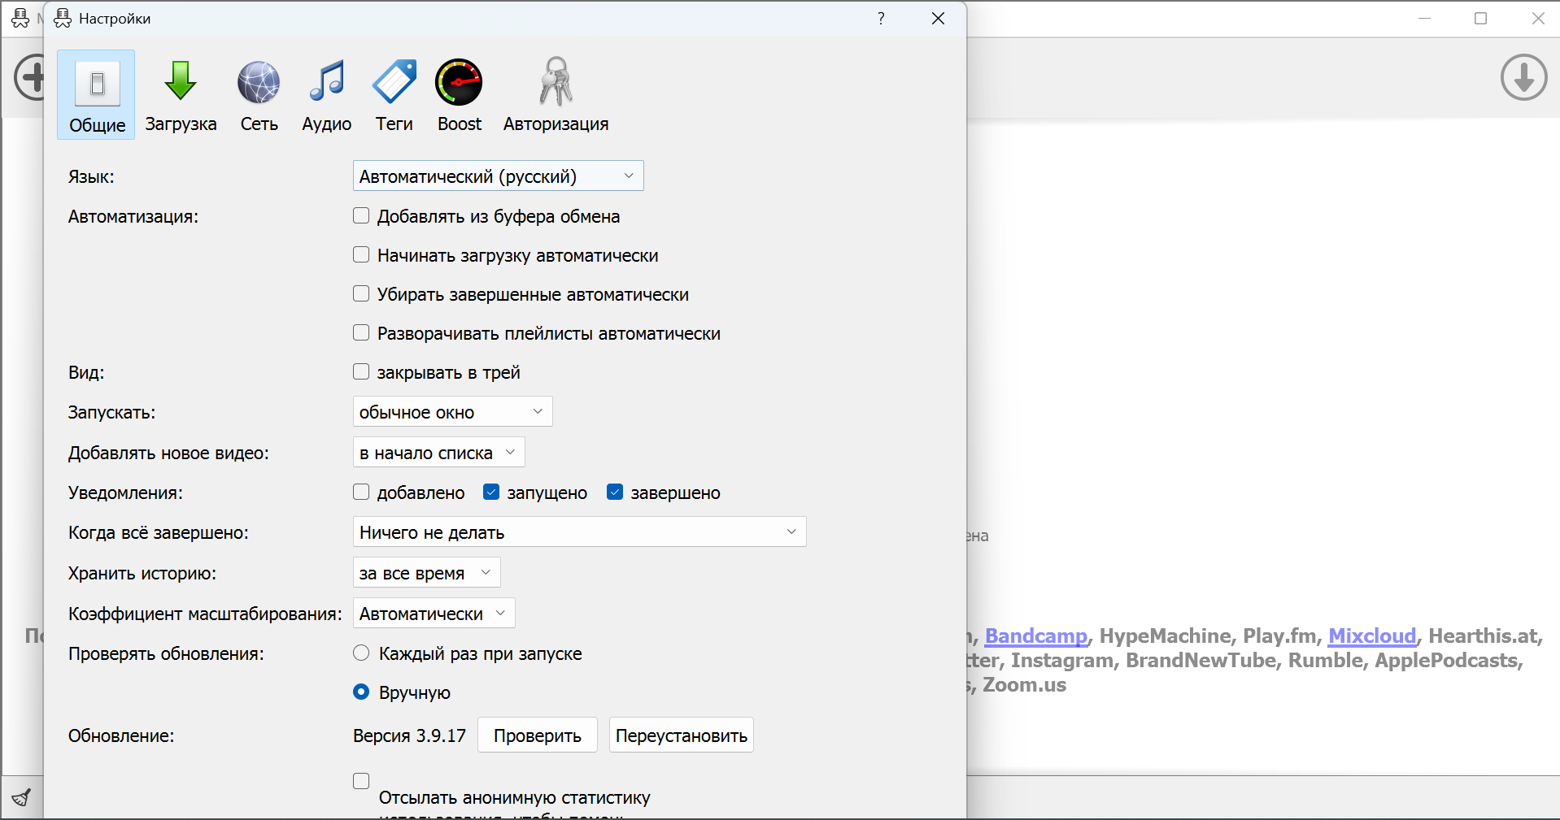Expand the Язык language dropdown

click(x=499, y=176)
